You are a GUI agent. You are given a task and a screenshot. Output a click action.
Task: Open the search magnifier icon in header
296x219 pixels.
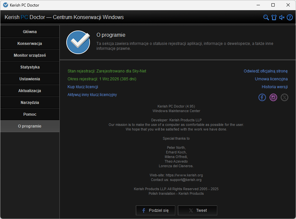[266, 17]
